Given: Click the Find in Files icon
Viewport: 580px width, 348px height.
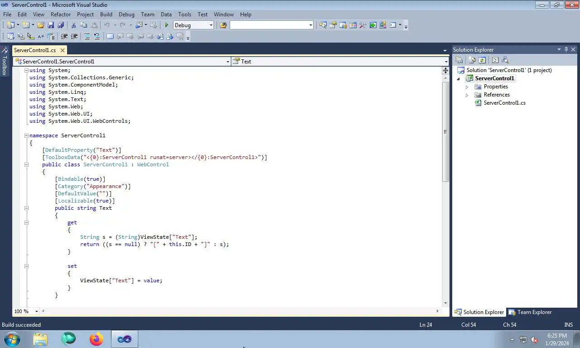Looking at the screenshot, I should (223, 25).
